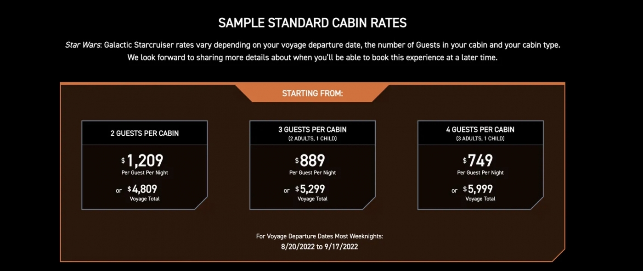Screen dimensions: 643x271
Task: Click the $4,809 voyage total
Action: tap(142, 189)
